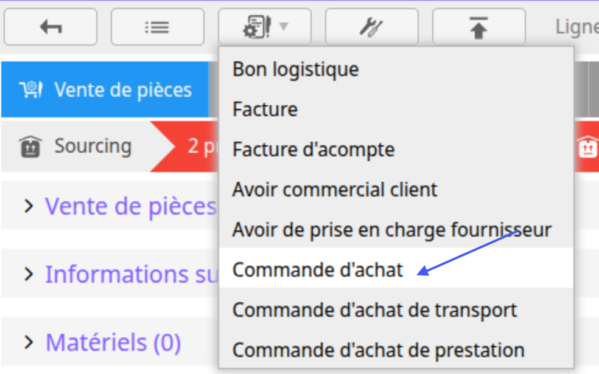
Task: Click the upload arrow toolbar button
Action: tap(478, 27)
